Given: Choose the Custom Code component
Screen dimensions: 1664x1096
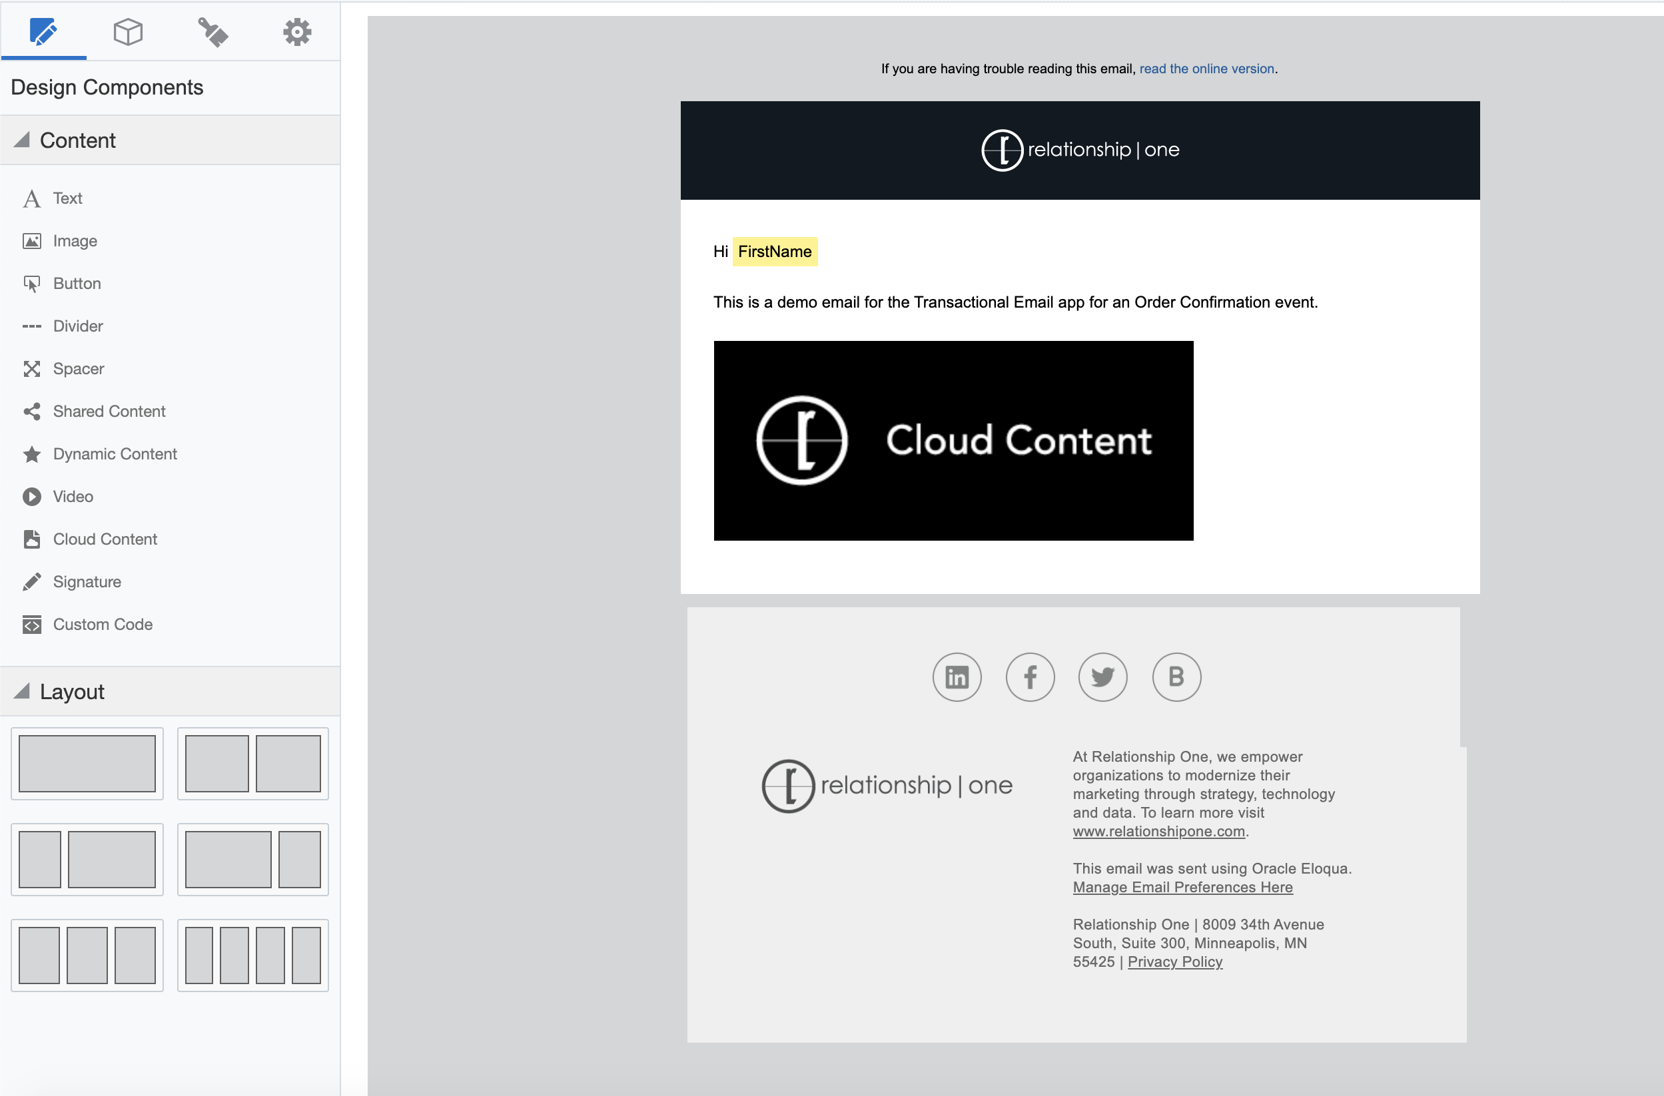Looking at the screenshot, I should pos(102,625).
